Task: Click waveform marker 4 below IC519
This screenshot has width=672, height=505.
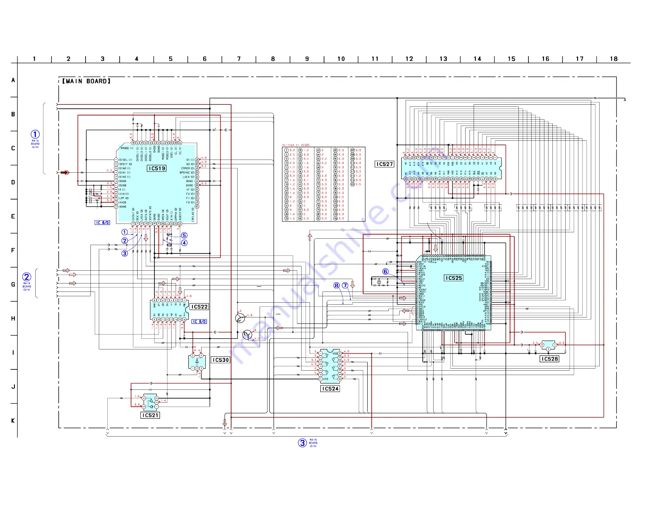Action: [184, 243]
